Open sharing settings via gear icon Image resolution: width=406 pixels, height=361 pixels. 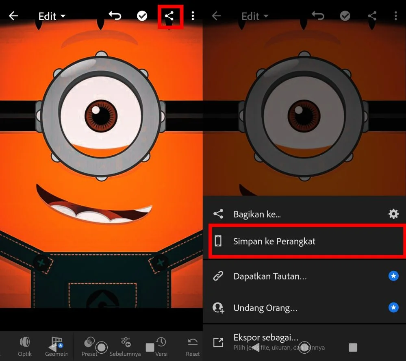393,213
